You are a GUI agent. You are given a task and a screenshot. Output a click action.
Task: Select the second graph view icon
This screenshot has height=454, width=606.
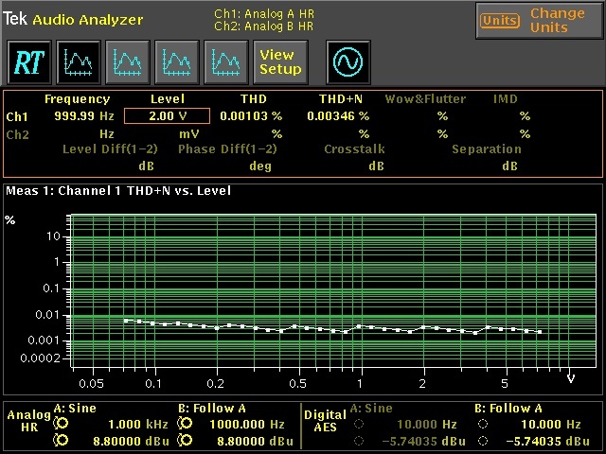coord(126,61)
